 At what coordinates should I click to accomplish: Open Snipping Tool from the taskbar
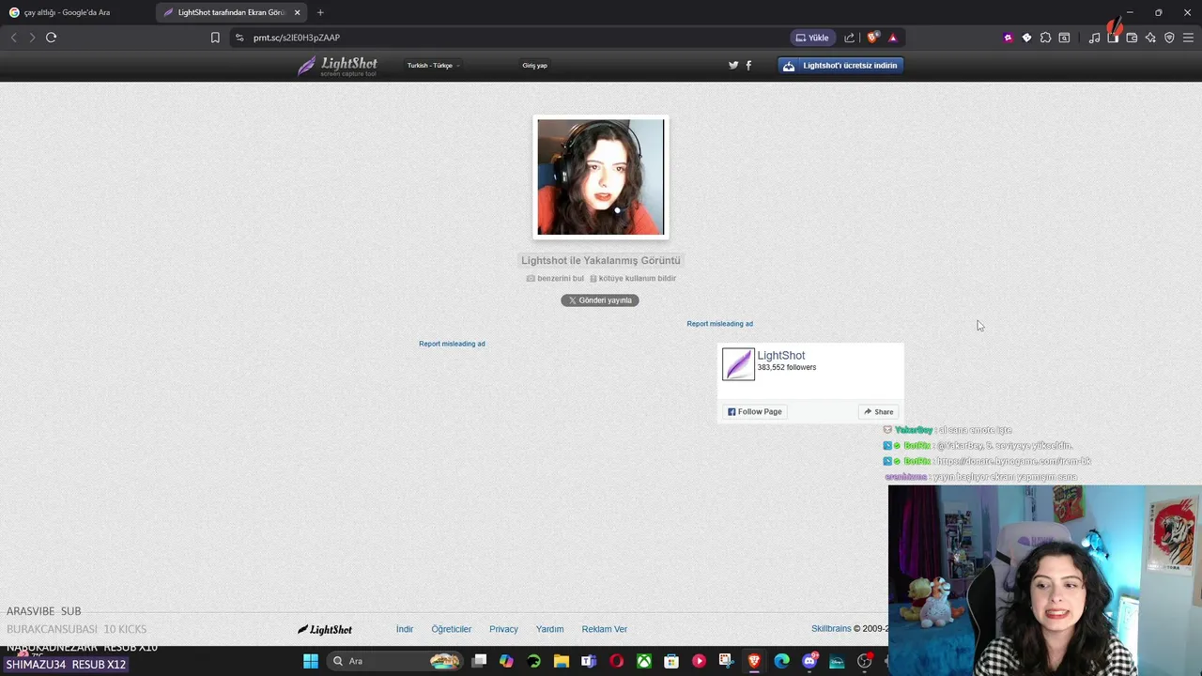726,661
